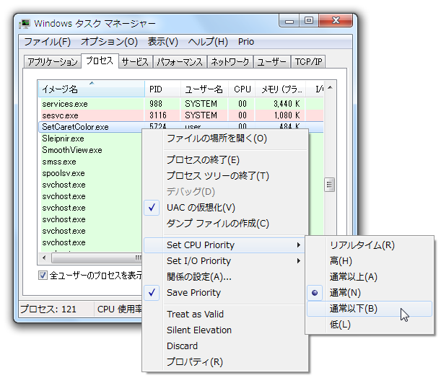
Task: Click the horizontal scrollbar left arrow
Action: pos(44,258)
